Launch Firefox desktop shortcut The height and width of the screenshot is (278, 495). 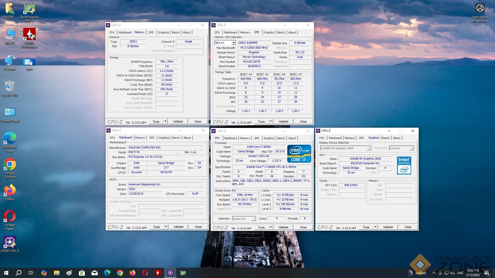pyautogui.click(x=10, y=193)
